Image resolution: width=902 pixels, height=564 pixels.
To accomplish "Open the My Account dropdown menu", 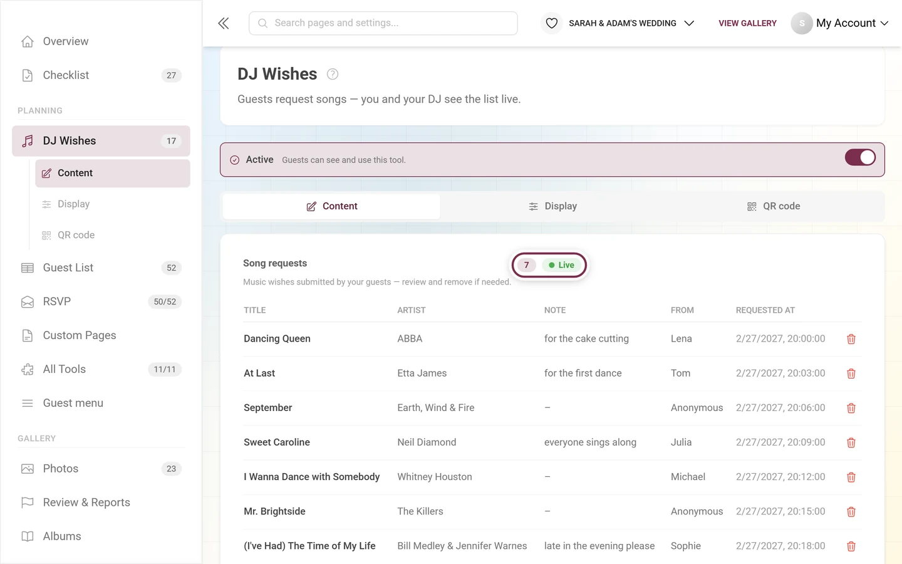I will click(x=839, y=23).
